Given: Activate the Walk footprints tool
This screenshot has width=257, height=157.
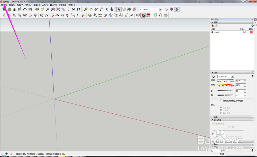Looking at the screenshot, I should (x=79, y=9).
